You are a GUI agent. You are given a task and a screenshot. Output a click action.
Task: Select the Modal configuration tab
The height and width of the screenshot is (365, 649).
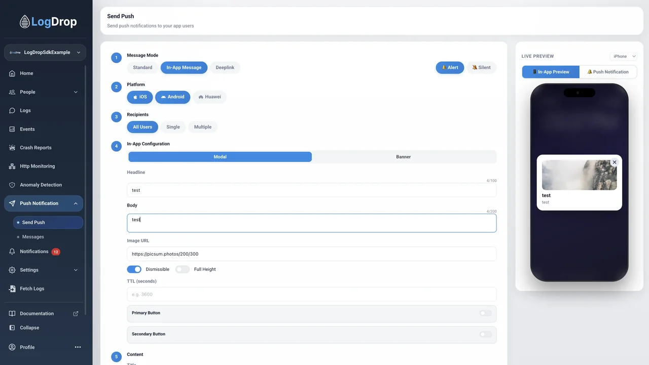[220, 157]
